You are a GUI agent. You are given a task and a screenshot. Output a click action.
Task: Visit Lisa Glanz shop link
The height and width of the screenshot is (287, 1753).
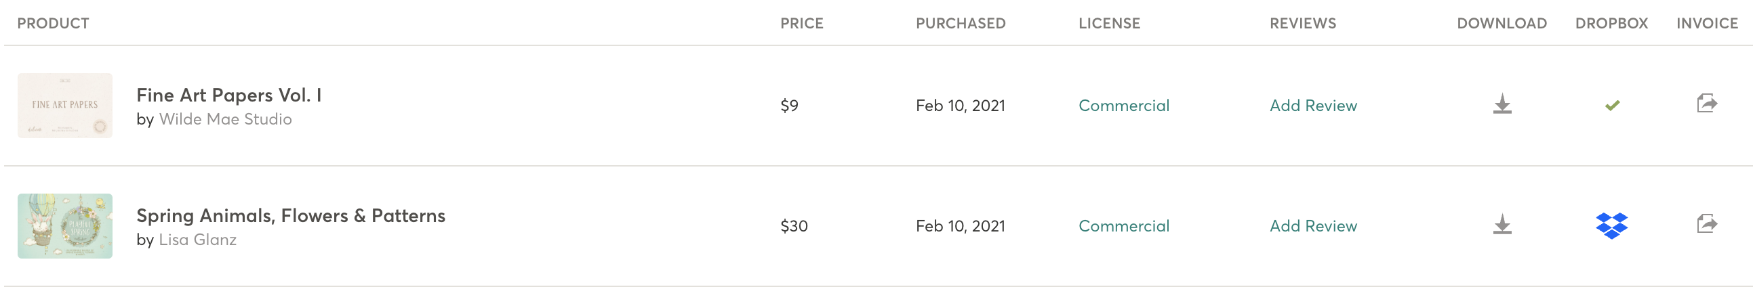point(197,240)
